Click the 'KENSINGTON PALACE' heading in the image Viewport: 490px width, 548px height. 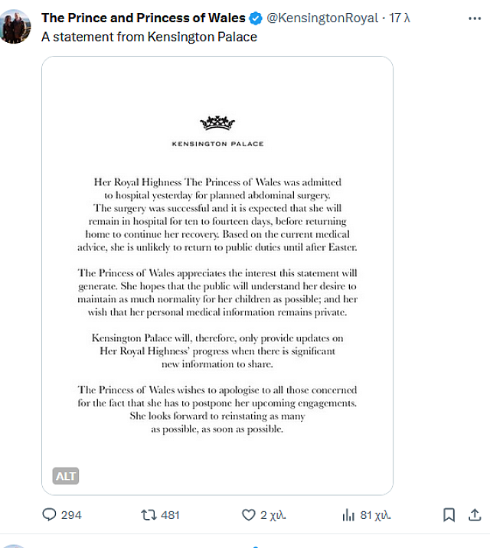click(217, 143)
